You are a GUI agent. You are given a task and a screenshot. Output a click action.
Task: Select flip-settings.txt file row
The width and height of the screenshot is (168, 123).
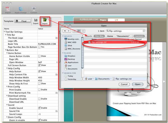click(x=115, y=42)
